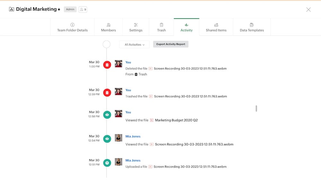321x183 pixels.
Task: Click the Admin role badge
Action: 70,9
